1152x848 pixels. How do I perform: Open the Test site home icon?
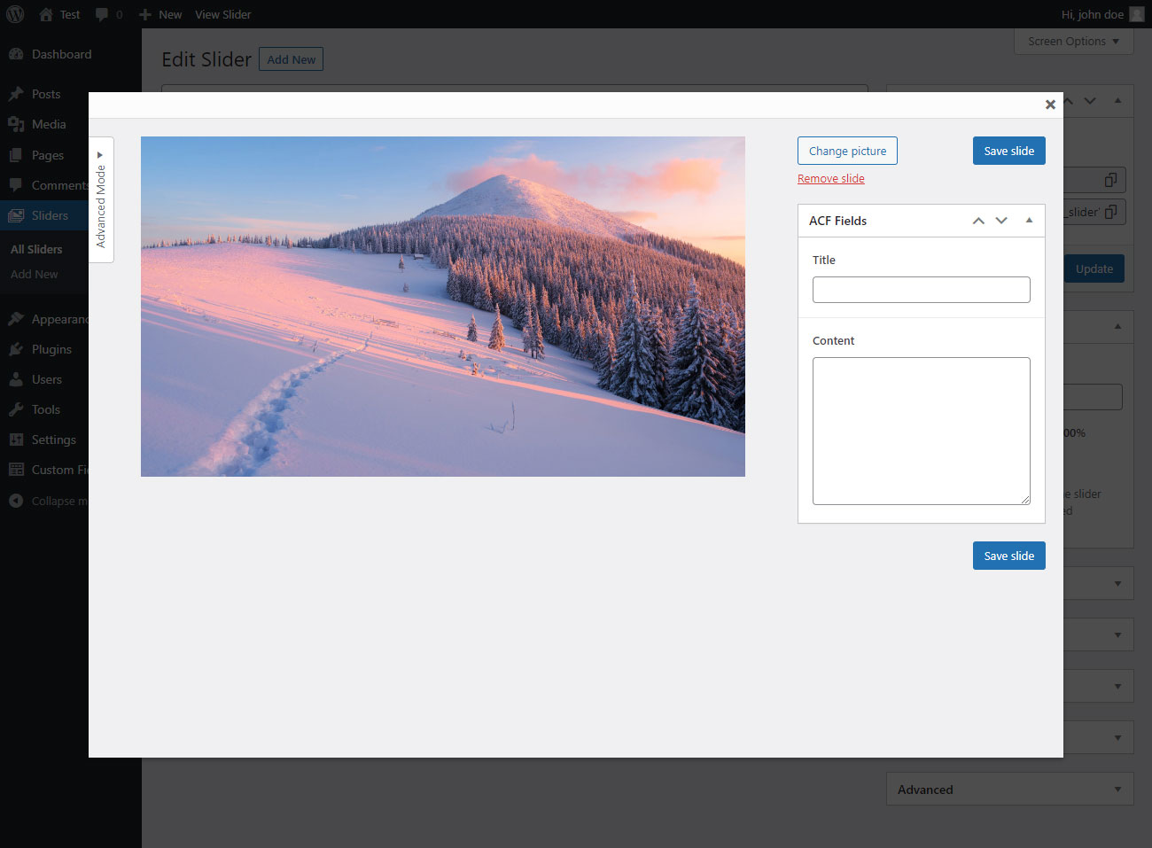pos(46,14)
